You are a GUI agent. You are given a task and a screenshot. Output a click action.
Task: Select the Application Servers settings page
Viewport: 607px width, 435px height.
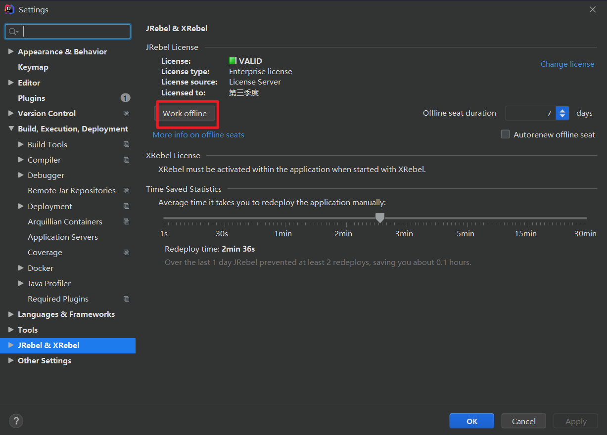click(x=62, y=237)
